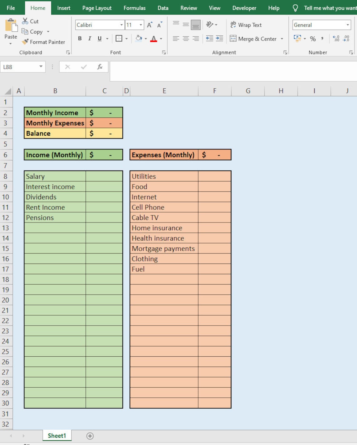The height and width of the screenshot is (445, 357).
Task: Switch to the Formulas ribbon tab
Action: tap(135, 8)
